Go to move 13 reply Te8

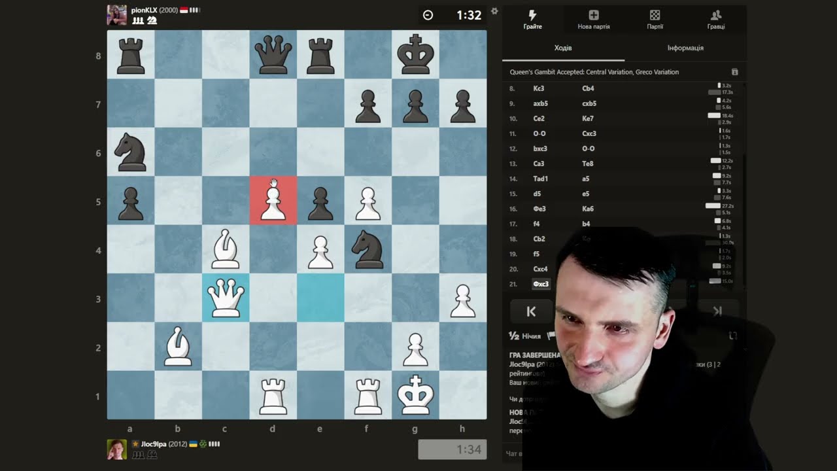(x=588, y=164)
